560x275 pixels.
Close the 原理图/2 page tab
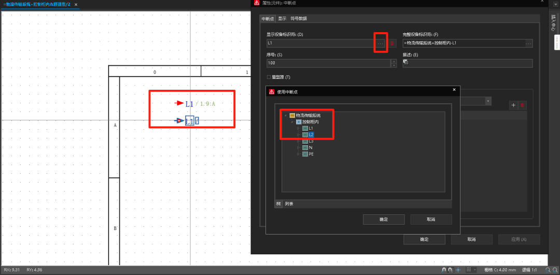click(x=76, y=4)
